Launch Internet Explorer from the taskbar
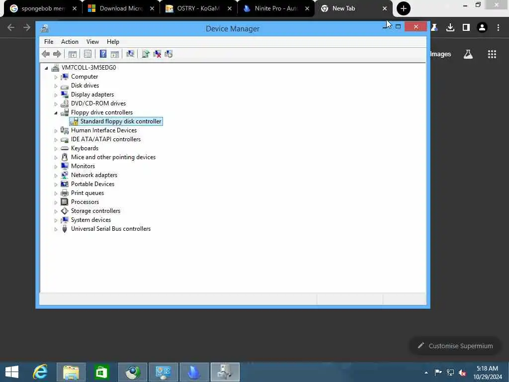 tap(40, 372)
